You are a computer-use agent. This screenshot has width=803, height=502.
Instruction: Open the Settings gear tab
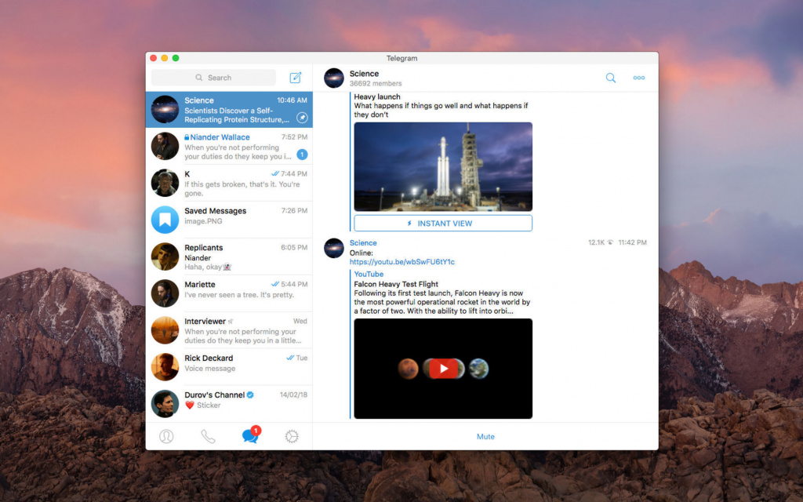(x=292, y=437)
